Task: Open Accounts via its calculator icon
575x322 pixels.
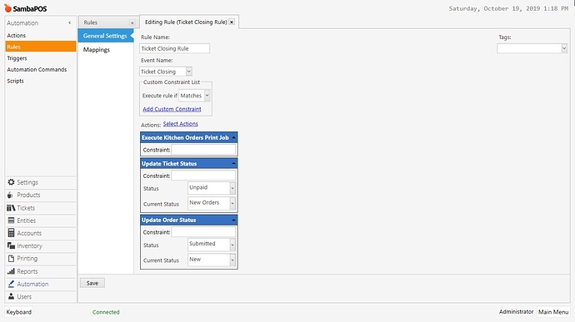Action: coord(12,233)
